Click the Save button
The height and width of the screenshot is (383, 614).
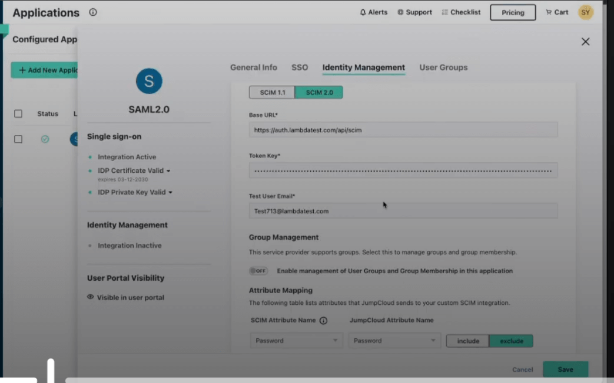coord(565,369)
